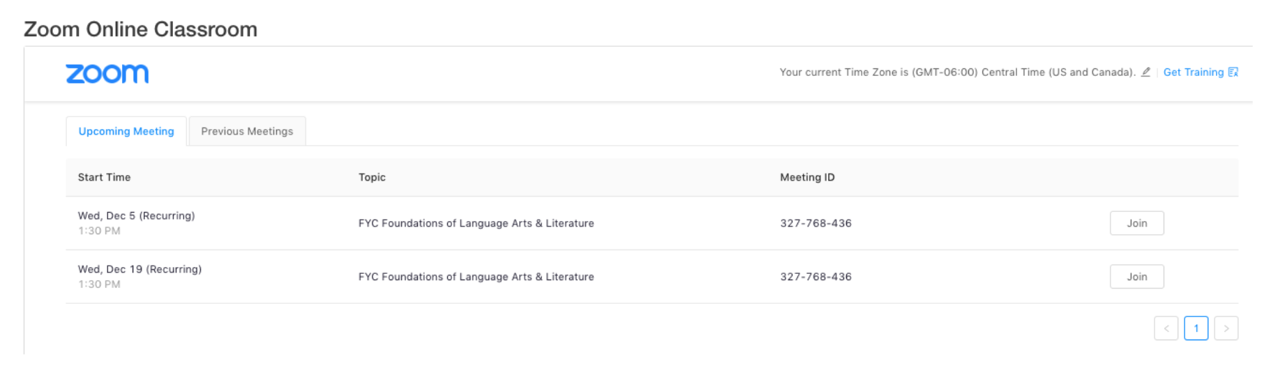Click the Meeting ID column header
The height and width of the screenshot is (382, 1278).
pyautogui.click(x=807, y=177)
